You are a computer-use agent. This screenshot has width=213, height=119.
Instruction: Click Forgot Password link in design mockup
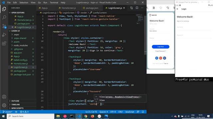pos(160,51)
